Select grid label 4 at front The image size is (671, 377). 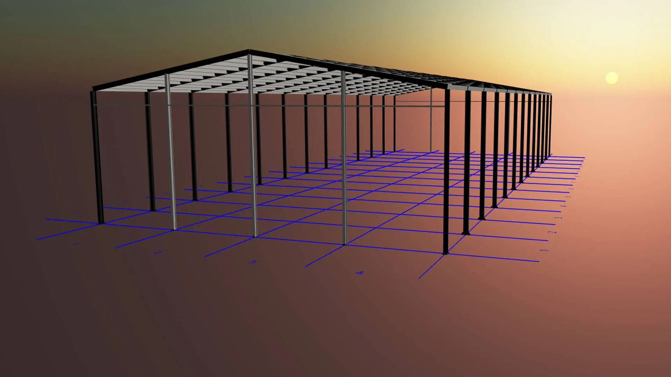click(360, 273)
